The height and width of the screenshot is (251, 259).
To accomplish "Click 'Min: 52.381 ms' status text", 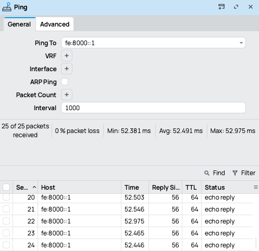I will (x=129, y=131).
